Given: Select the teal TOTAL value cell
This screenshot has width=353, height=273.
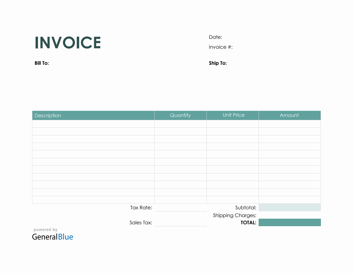Looking at the screenshot, I should [x=289, y=223].
